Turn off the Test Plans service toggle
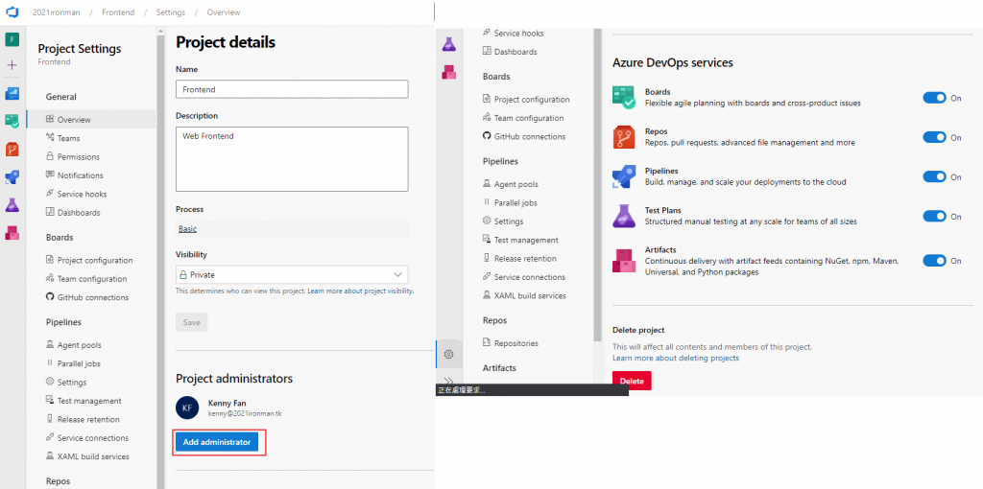 coord(934,216)
